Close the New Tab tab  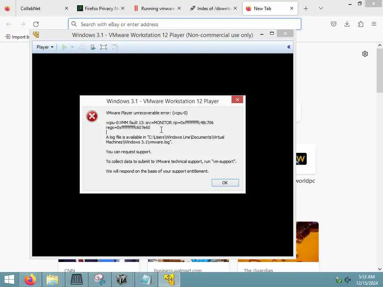[x=292, y=9]
